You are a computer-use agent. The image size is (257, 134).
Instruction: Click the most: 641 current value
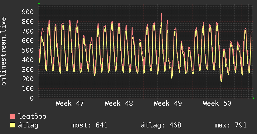point(90,125)
